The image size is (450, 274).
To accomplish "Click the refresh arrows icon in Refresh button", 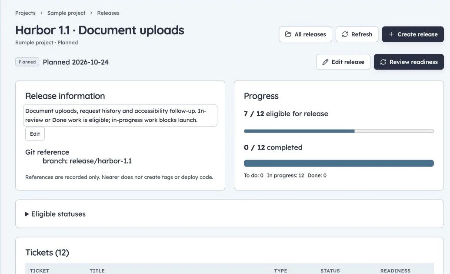I will point(345,34).
